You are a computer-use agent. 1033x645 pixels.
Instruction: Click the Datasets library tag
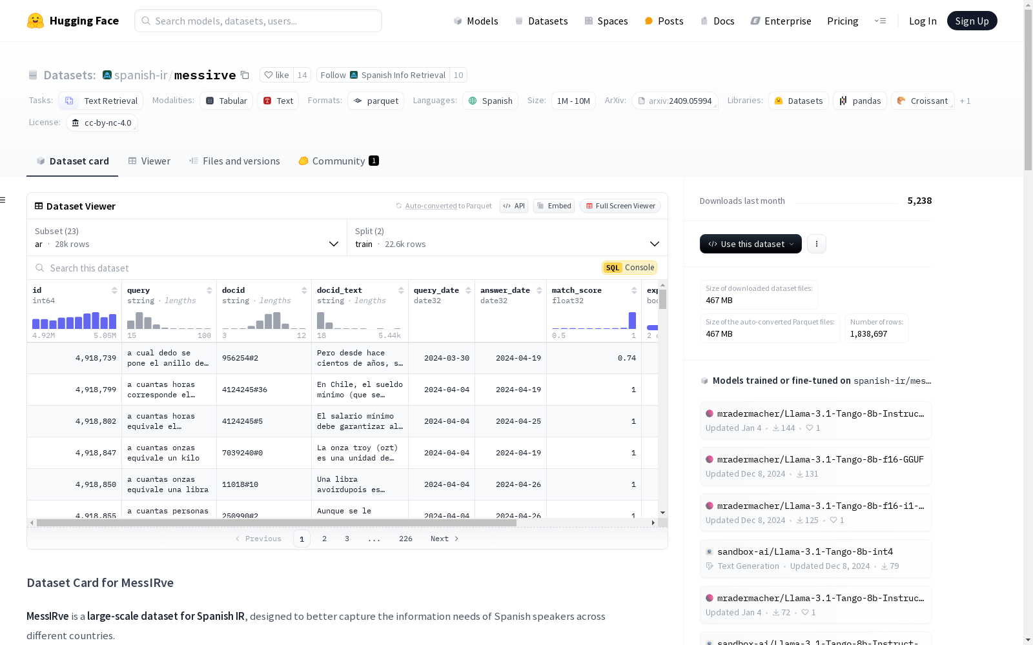799,101
